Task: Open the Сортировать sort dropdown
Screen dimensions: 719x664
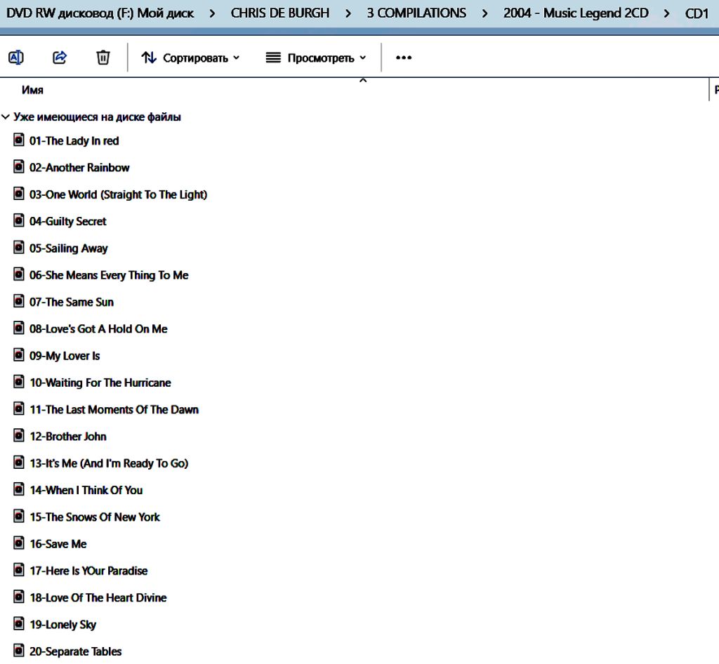Action: 190,58
